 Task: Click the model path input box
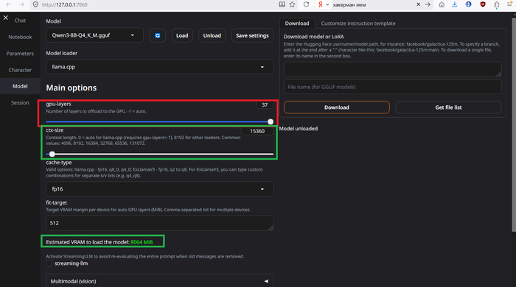click(393, 69)
